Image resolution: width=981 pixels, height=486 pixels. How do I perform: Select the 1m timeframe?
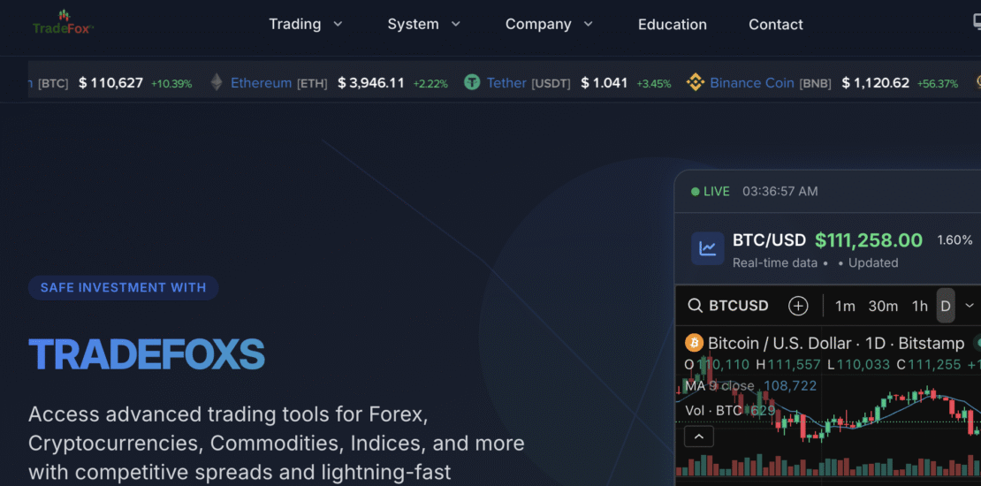[845, 306]
